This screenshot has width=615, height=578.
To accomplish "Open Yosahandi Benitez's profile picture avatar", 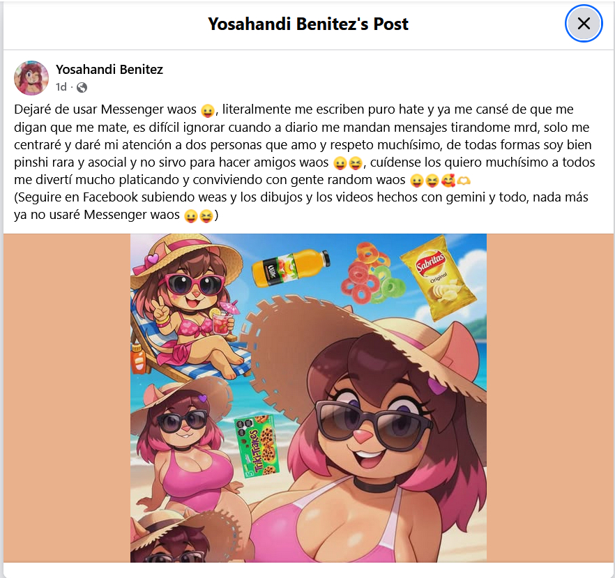I will (31, 77).
